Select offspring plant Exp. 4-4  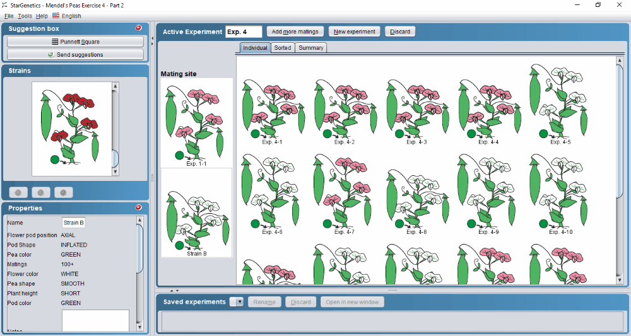(x=489, y=110)
